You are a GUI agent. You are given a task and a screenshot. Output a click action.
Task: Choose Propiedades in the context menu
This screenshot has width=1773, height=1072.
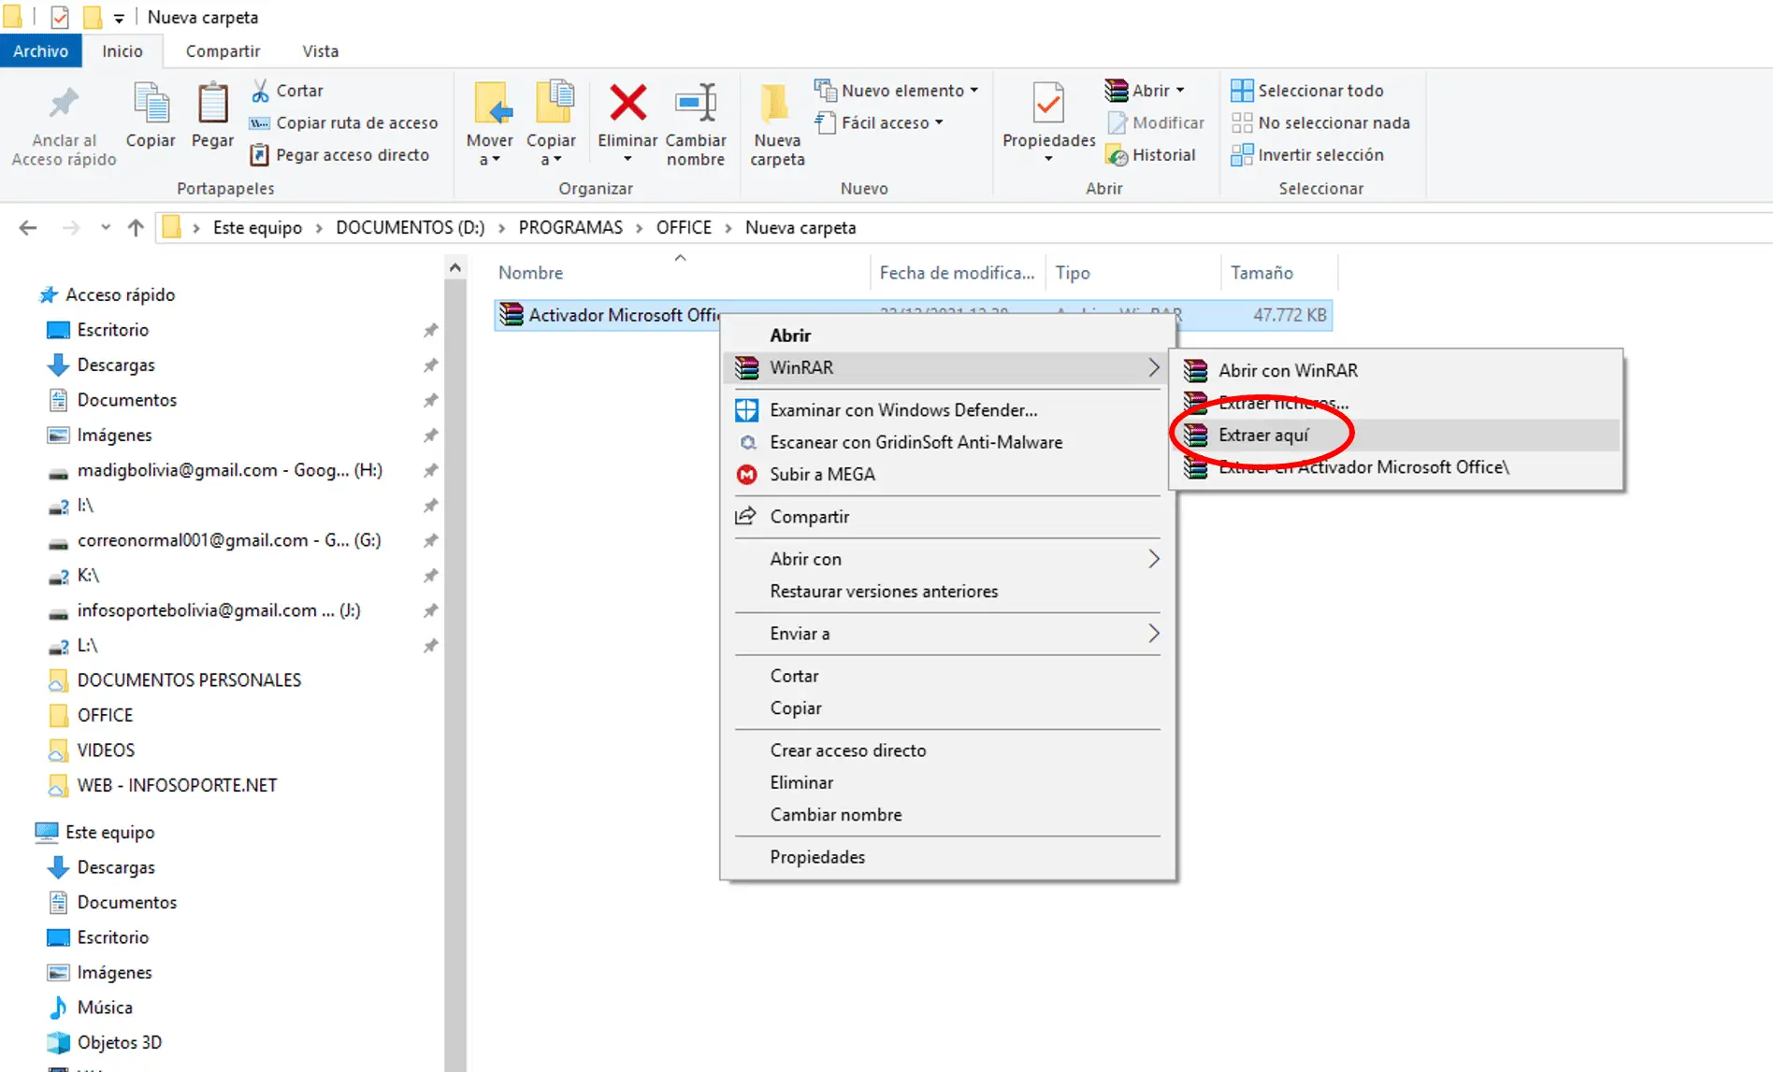(x=947, y=856)
